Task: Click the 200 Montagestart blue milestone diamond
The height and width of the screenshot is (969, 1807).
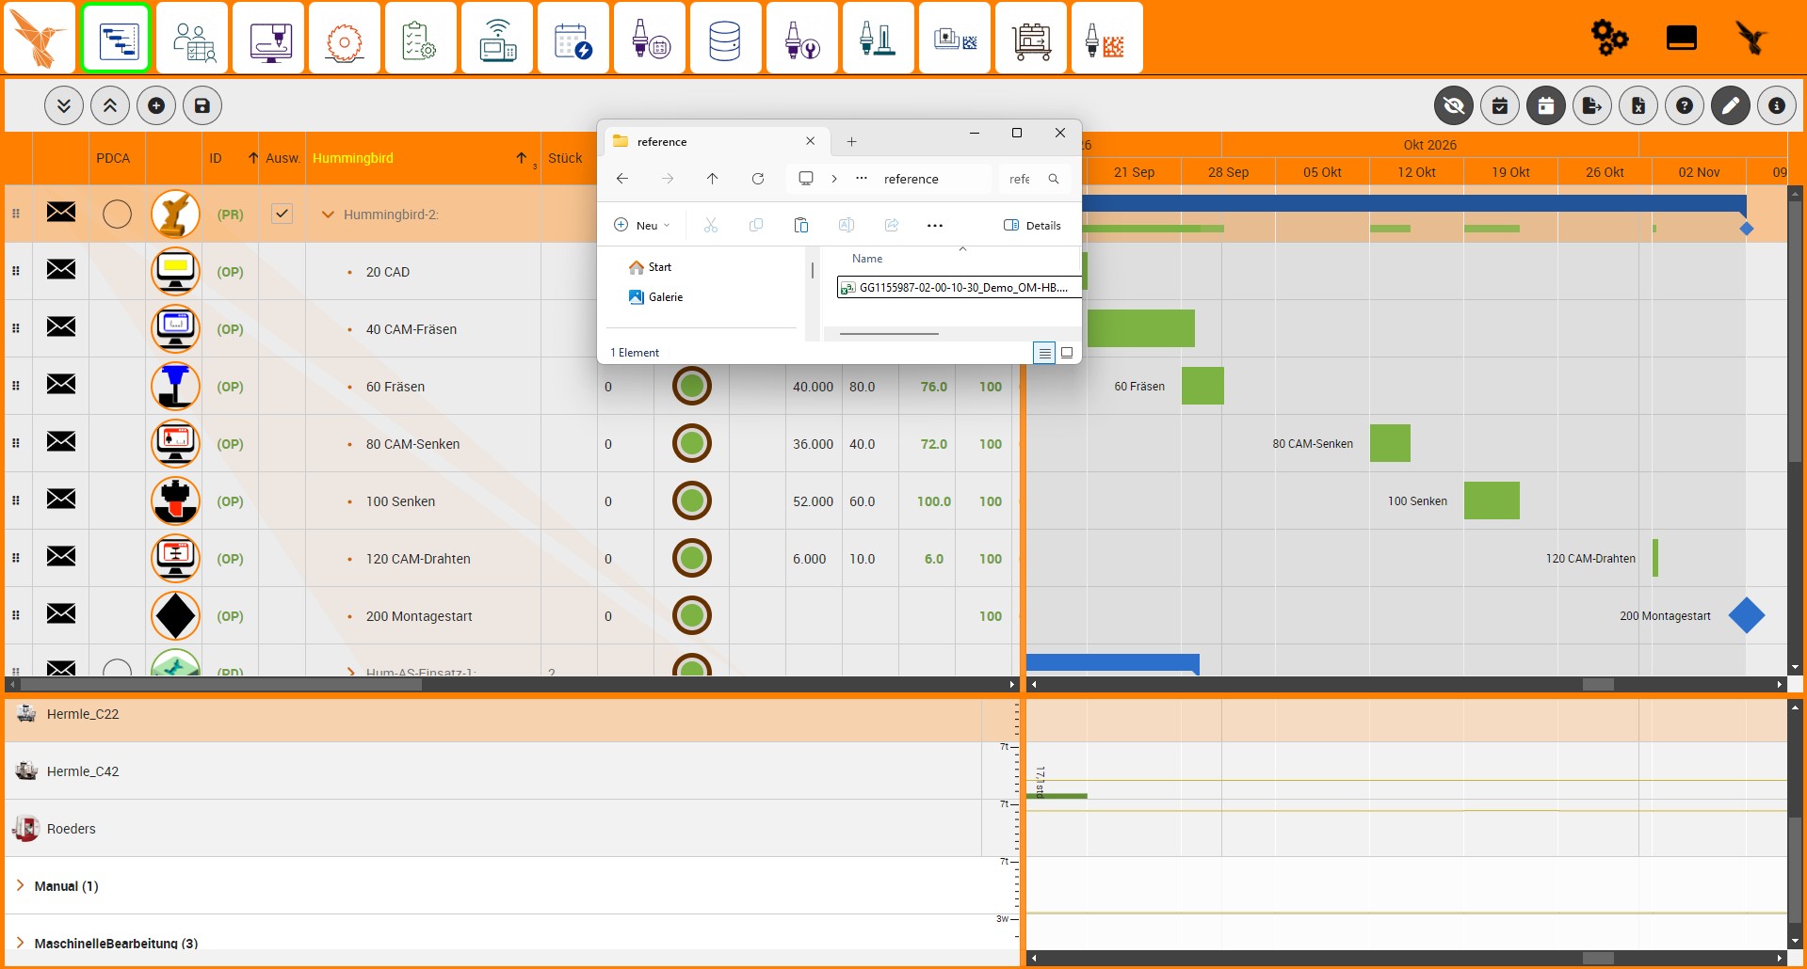Action: pyautogui.click(x=1747, y=615)
